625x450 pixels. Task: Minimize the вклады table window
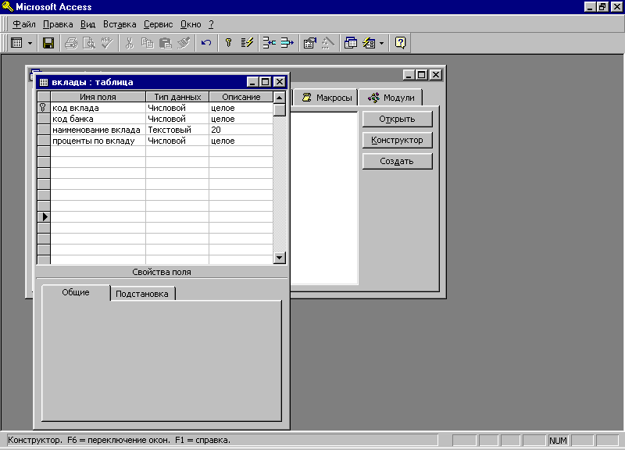pyautogui.click(x=252, y=82)
